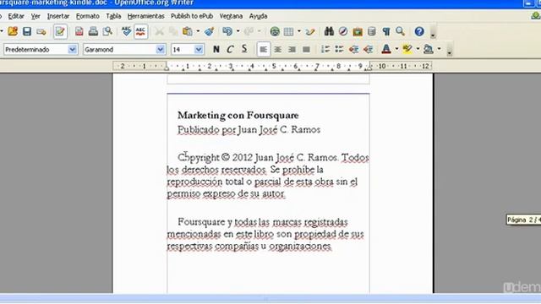Screen dimensions: 541x304
Task: Open the Publish to ePub menu
Action: click(x=192, y=16)
